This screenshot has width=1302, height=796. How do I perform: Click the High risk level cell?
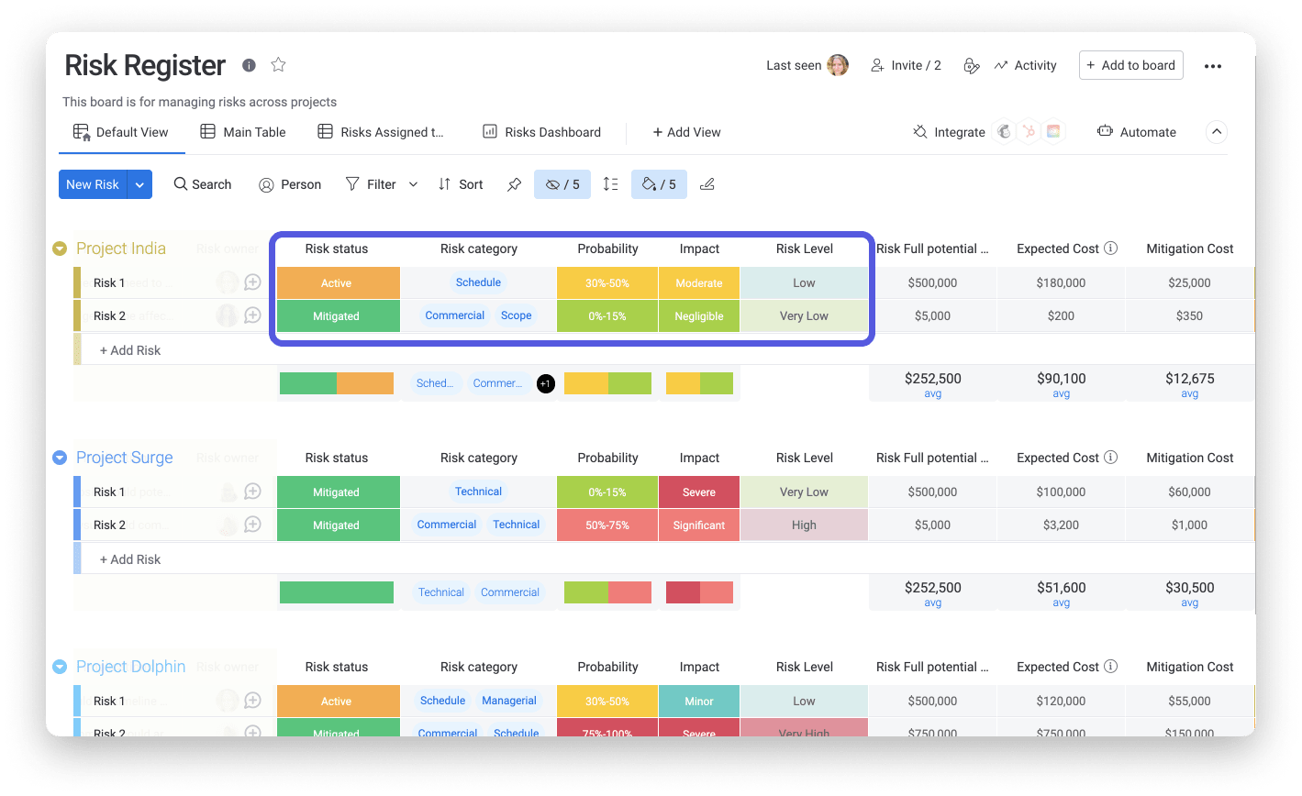(x=804, y=525)
